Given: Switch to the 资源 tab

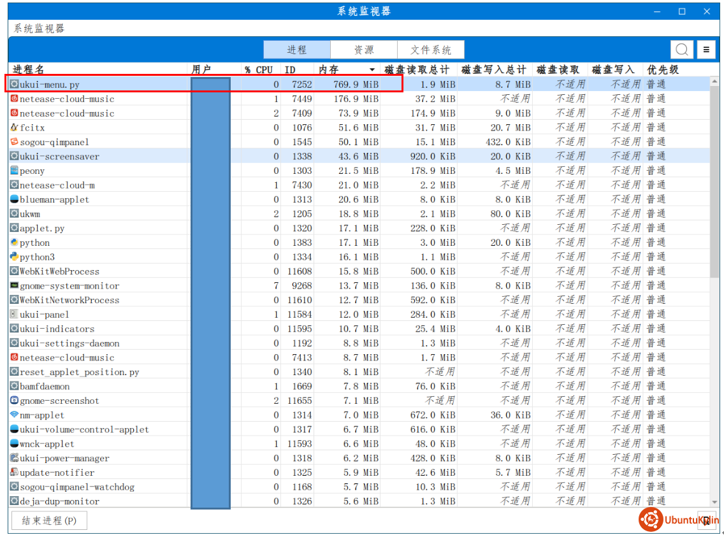Looking at the screenshot, I should (x=364, y=50).
